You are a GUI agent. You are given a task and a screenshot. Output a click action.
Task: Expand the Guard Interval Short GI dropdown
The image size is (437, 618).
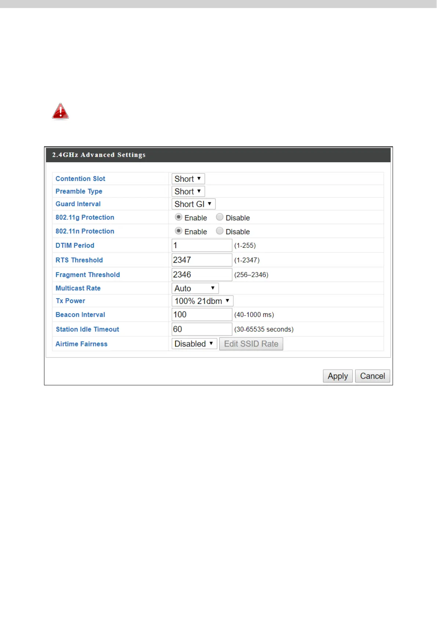click(x=193, y=204)
